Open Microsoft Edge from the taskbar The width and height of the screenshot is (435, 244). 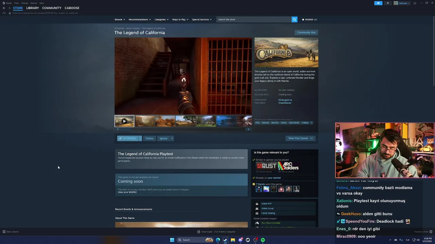tap(218, 240)
